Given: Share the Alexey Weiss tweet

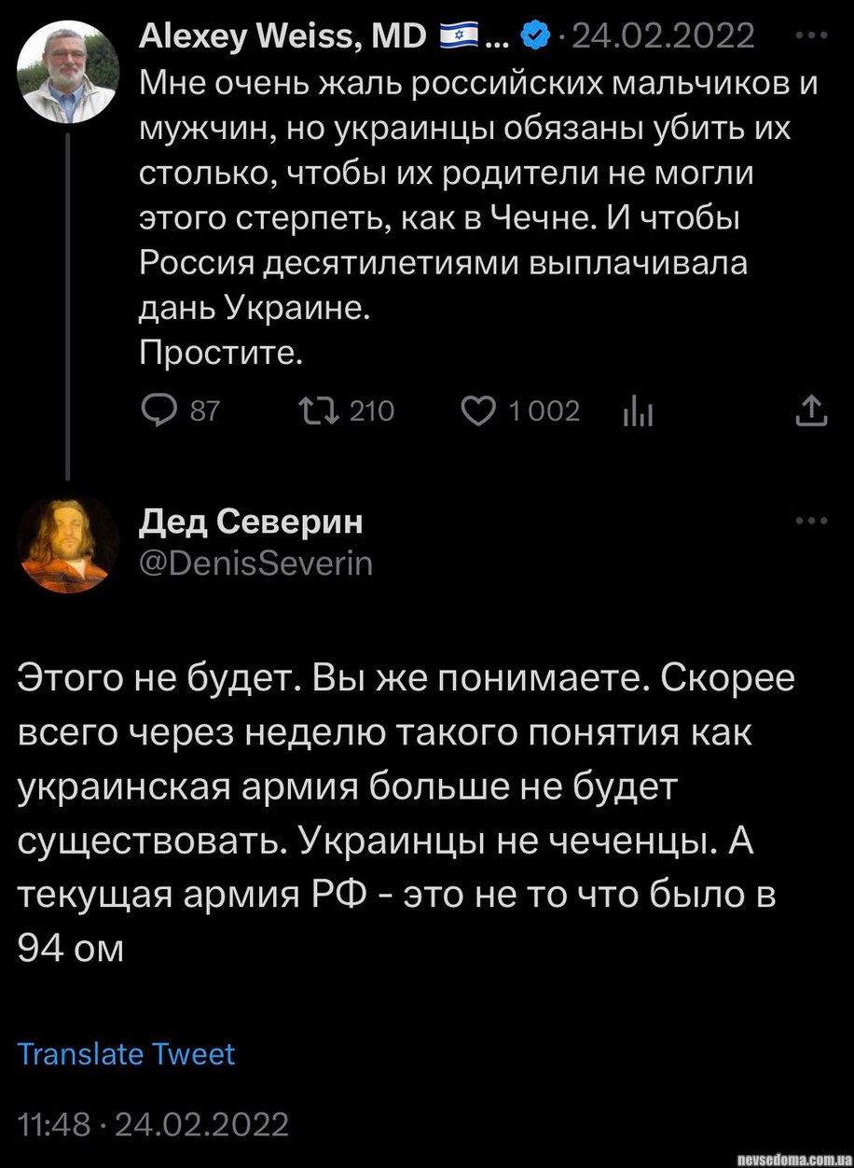Looking at the screenshot, I should point(811,410).
